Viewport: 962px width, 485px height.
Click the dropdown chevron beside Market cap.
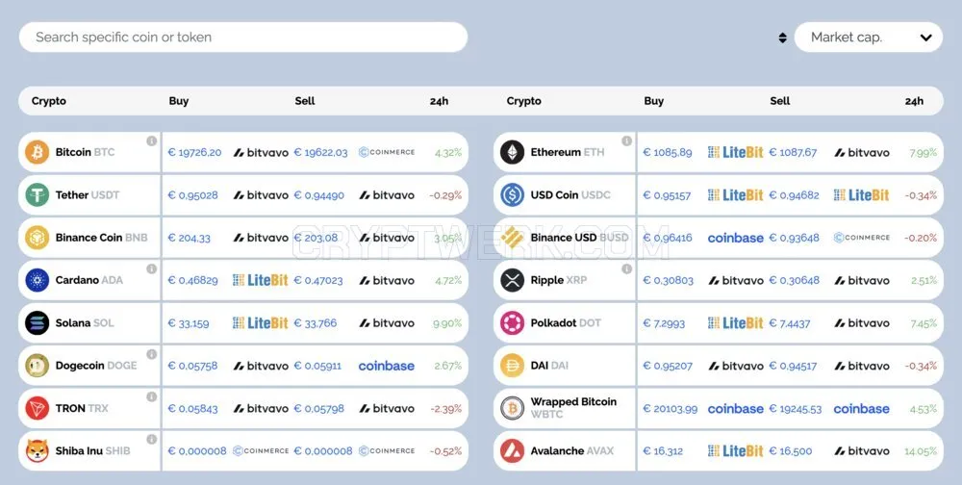click(925, 38)
